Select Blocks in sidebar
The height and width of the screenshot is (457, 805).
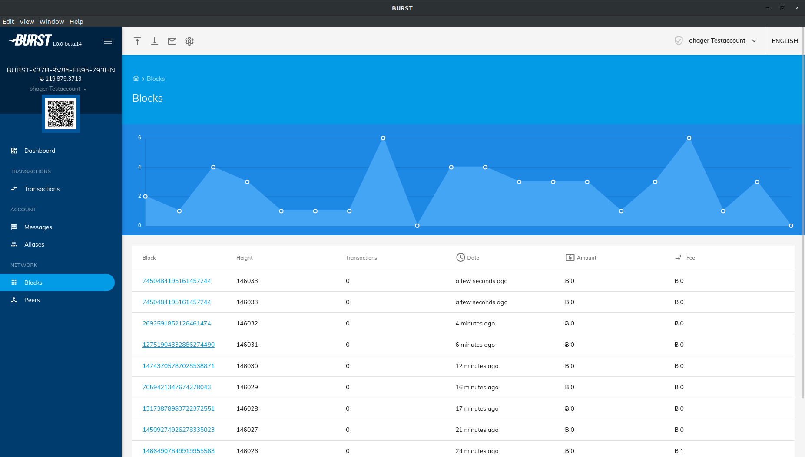pos(57,283)
